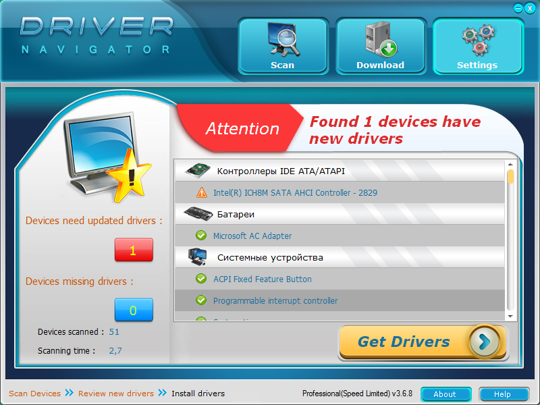Click the round arrow on Get Drivers

click(x=484, y=342)
